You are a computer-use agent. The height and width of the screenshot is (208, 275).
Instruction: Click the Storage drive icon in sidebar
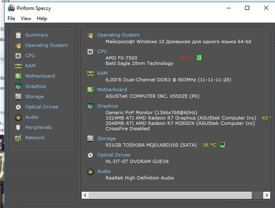point(18,97)
